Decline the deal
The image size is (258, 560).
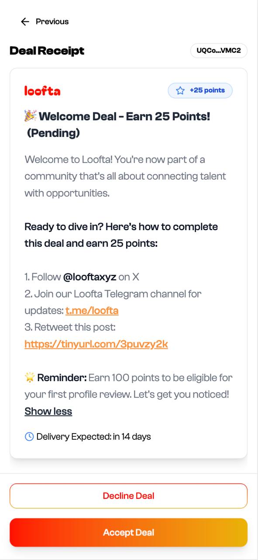click(x=128, y=496)
